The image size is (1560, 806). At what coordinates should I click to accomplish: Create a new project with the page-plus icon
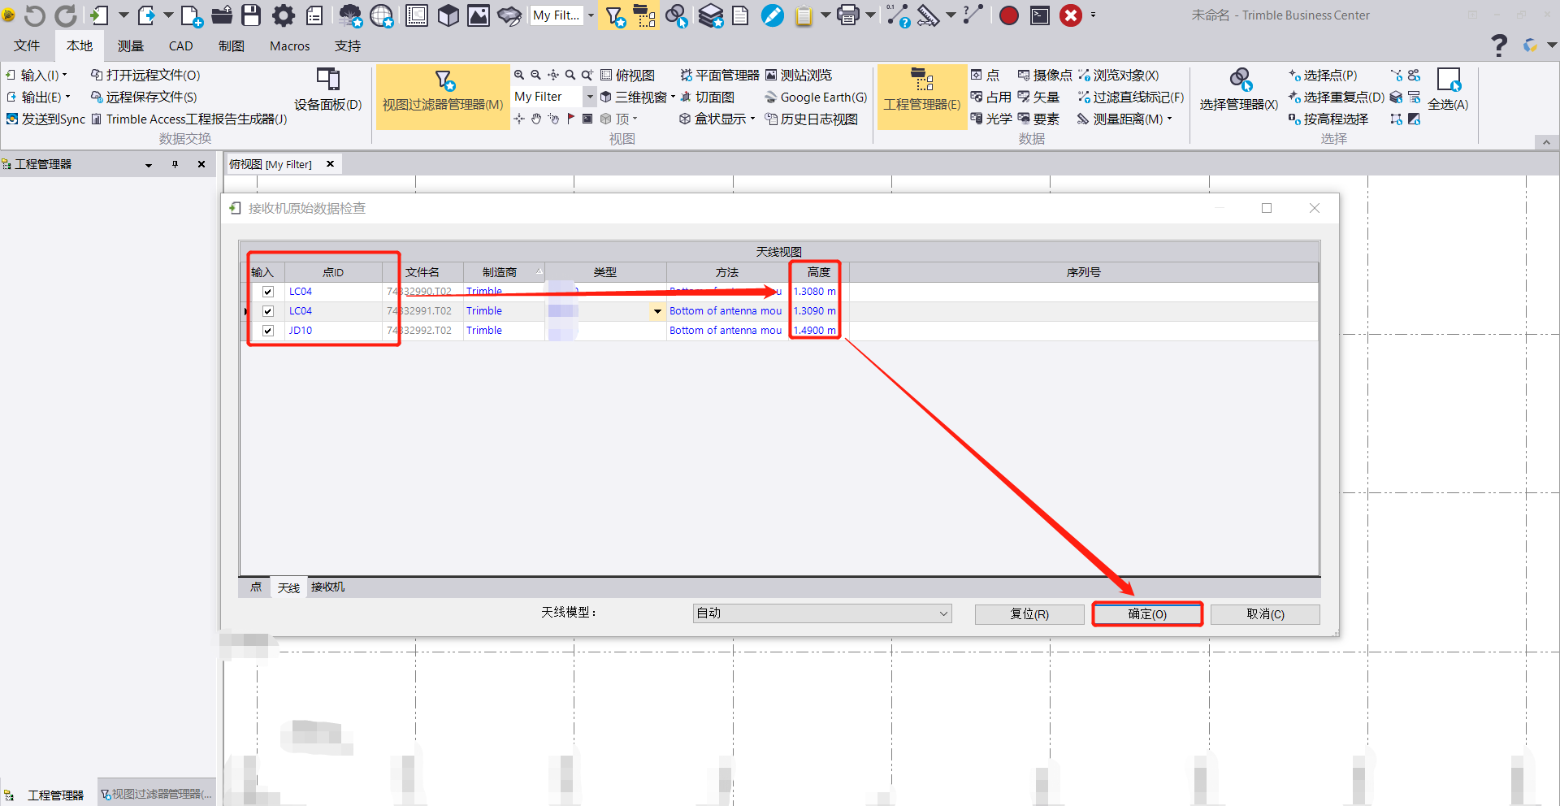point(191,15)
